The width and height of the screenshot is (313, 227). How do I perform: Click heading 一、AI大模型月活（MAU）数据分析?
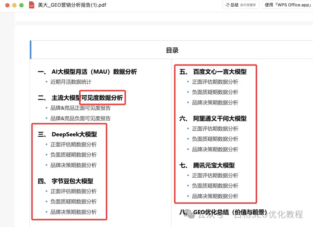(x=87, y=72)
